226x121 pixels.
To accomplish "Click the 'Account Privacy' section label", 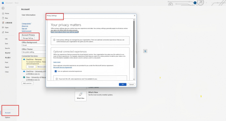I will (28, 35).
